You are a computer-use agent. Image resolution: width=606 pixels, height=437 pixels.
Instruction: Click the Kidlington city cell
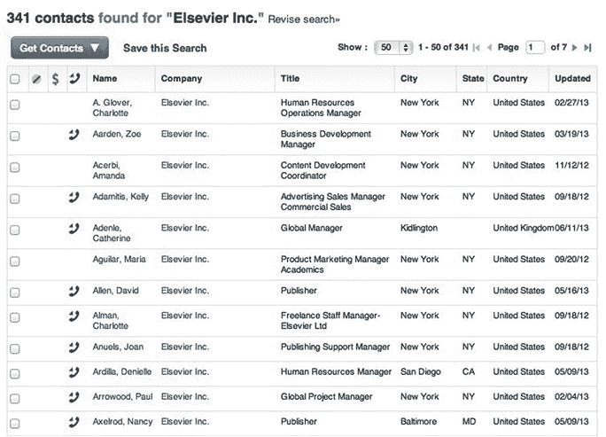(x=419, y=228)
